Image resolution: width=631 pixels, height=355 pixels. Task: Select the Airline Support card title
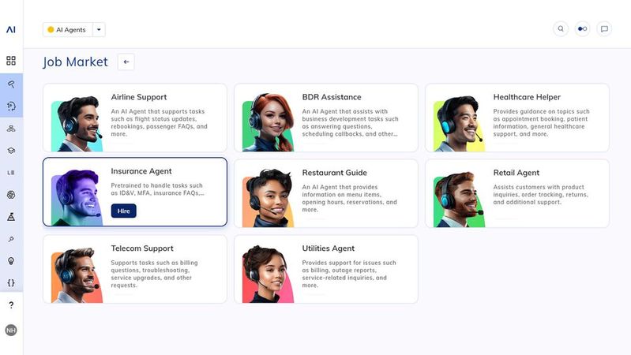[x=139, y=97]
